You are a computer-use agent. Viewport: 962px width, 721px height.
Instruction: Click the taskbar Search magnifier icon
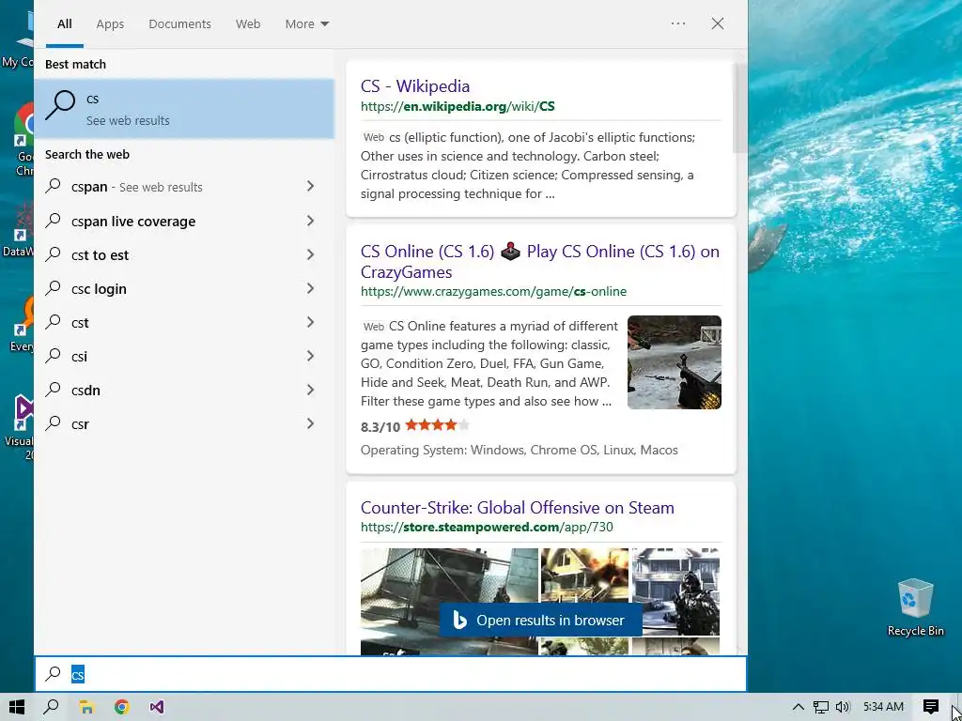pos(52,707)
